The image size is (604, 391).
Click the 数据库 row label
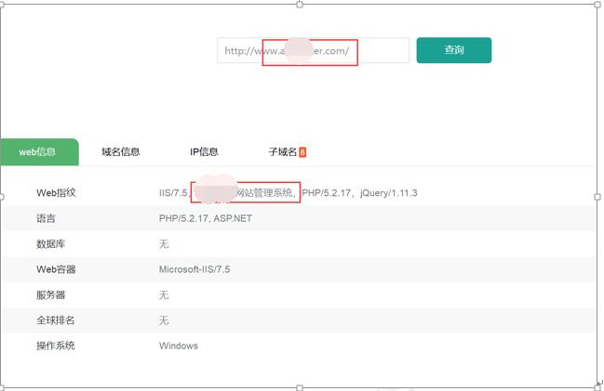pos(51,243)
